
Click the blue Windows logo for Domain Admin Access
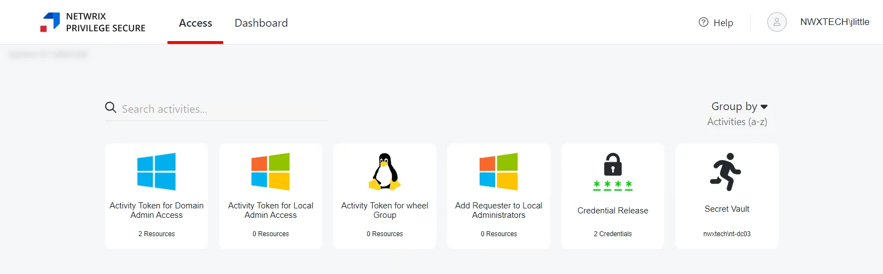(x=156, y=172)
